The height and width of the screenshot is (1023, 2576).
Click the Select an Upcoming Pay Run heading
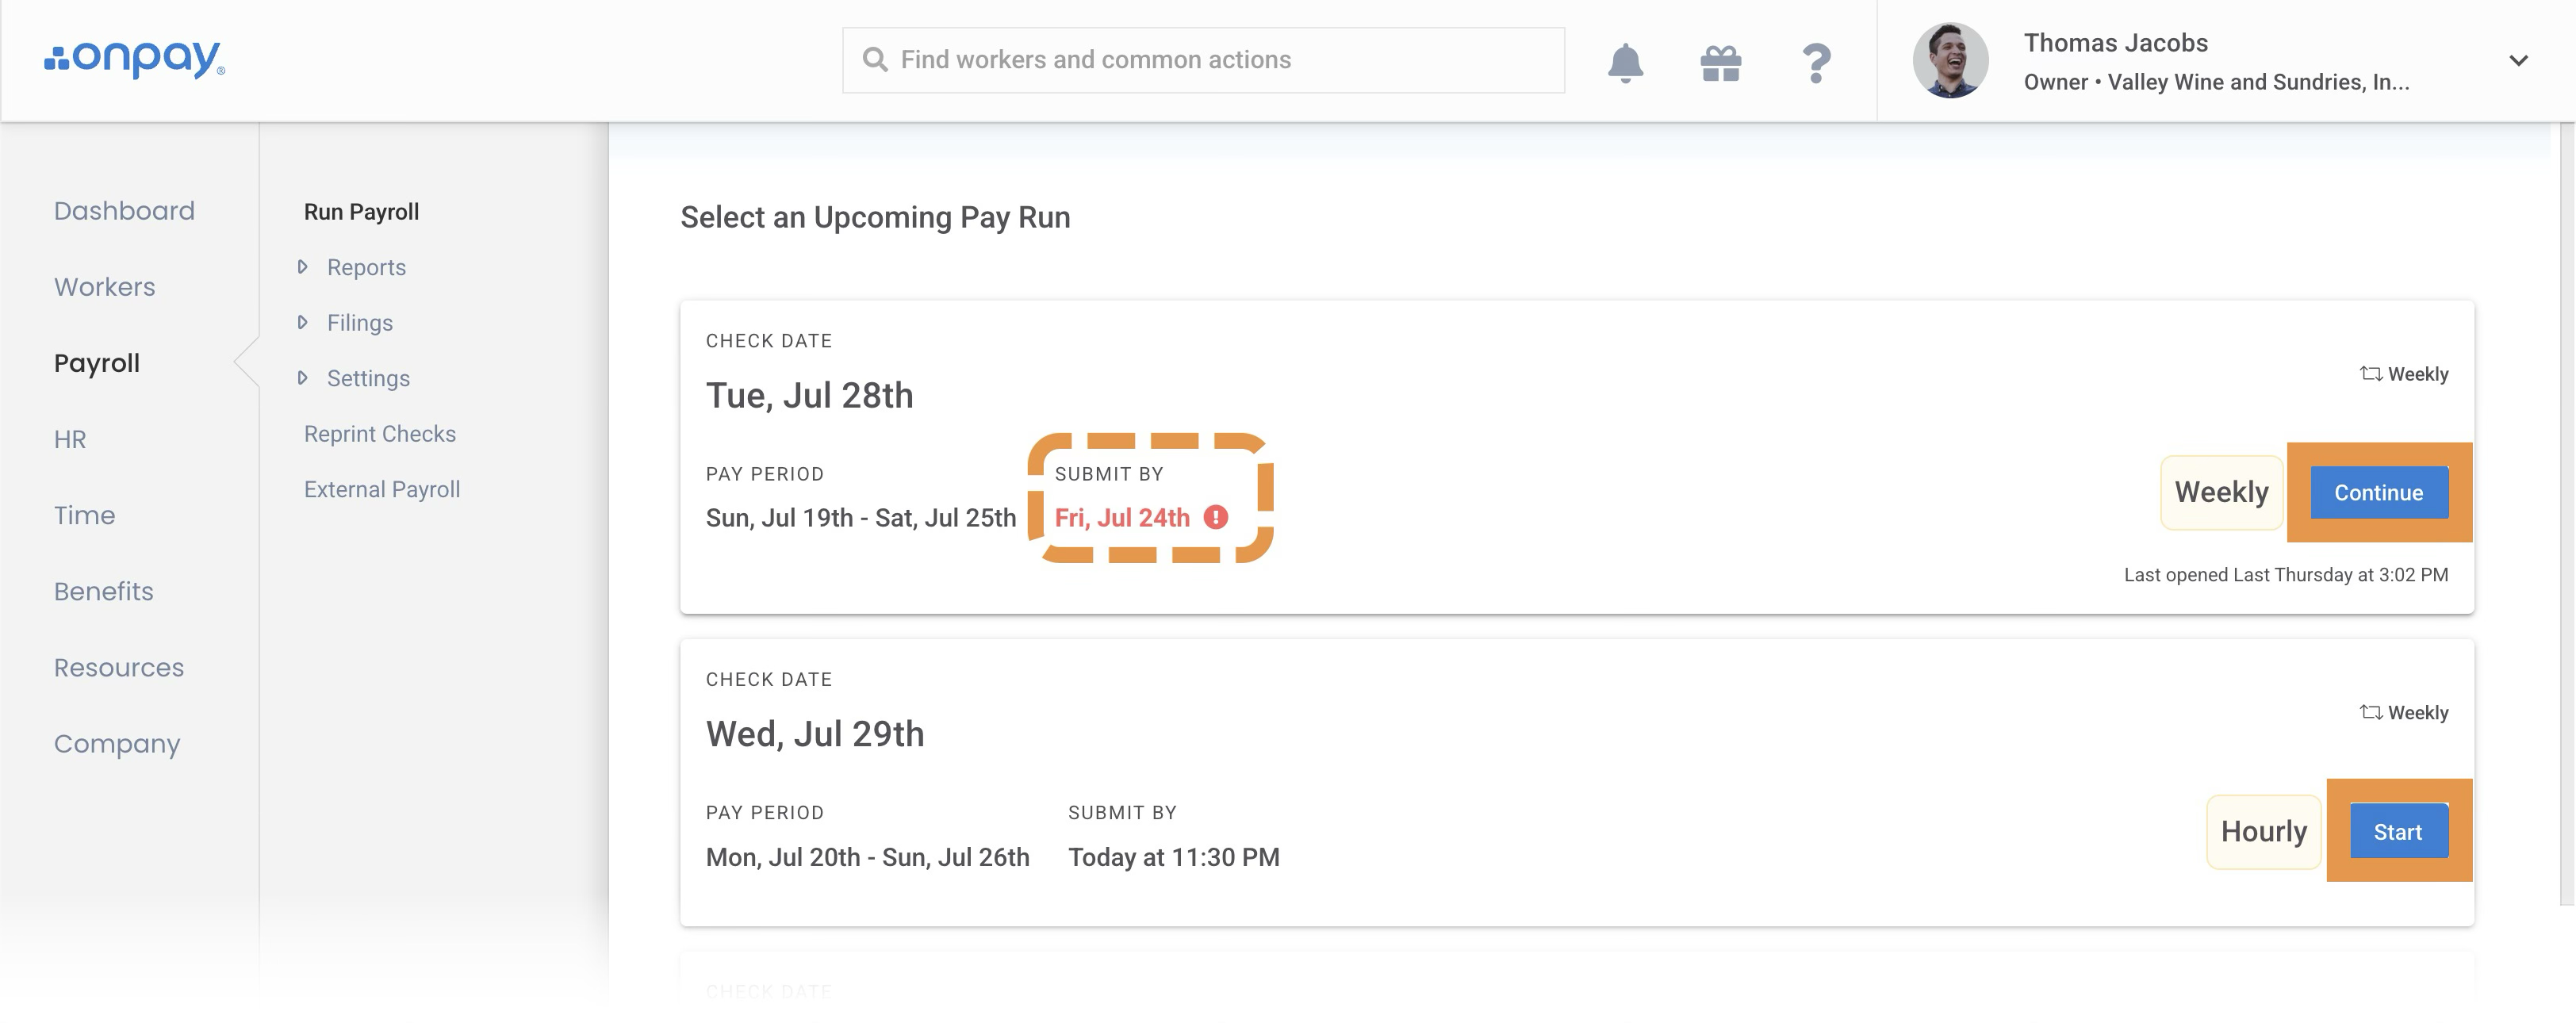875,217
